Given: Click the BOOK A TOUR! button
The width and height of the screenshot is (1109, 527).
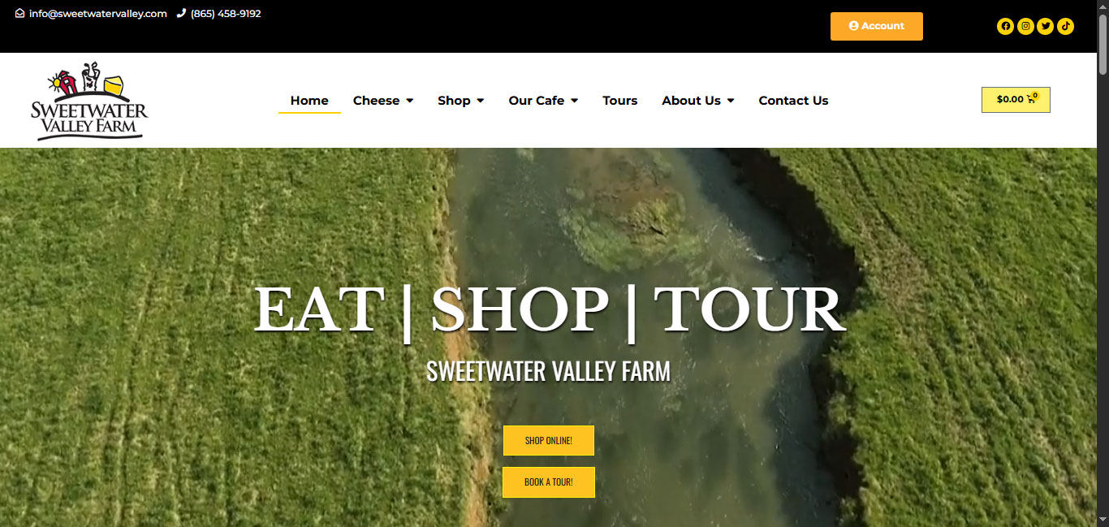Looking at the screenshot, I should (548, 482).
